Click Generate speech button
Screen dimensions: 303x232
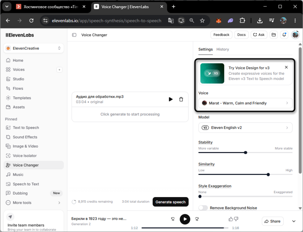(170, 202)
